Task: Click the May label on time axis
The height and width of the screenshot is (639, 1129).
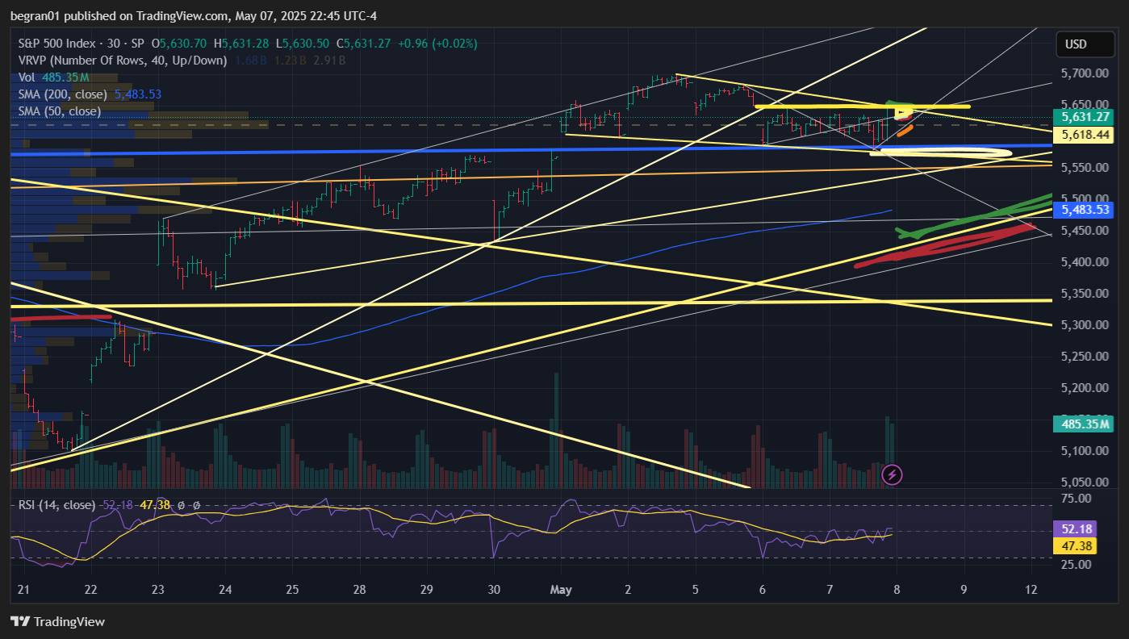Action: point(561,590)
